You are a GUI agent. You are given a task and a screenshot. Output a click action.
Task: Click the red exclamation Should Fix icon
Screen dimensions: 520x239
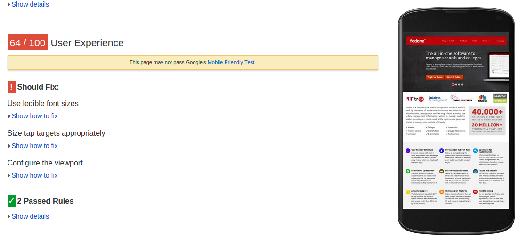point(12,87)
